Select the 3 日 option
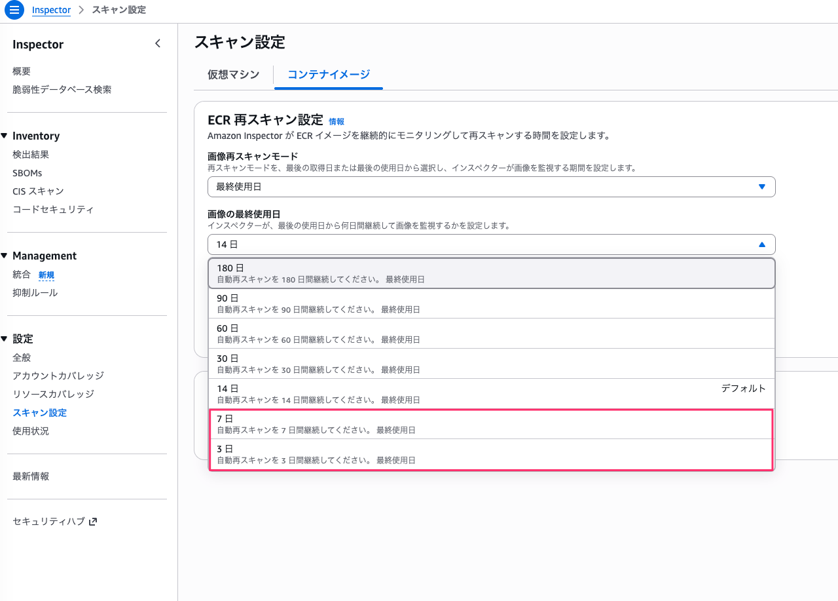Image resolution: width=838 pixels, height=601 pixels. [491, 454]
